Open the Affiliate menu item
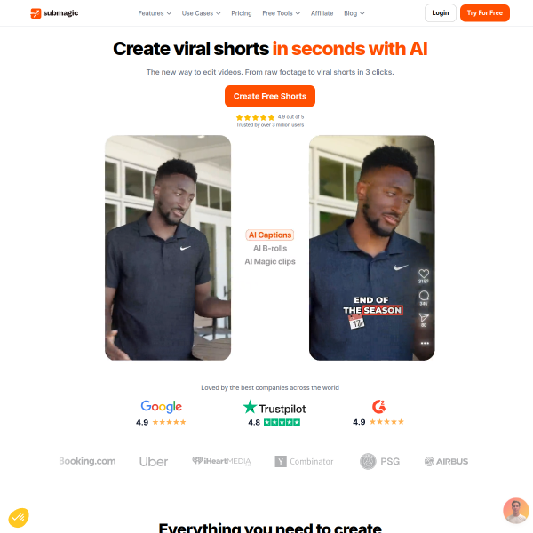 pos(322,13)
